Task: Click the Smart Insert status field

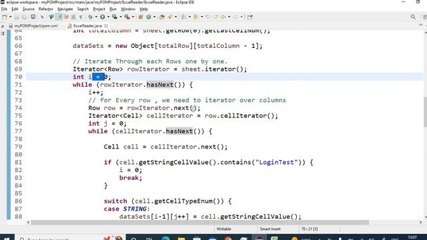Action: point(270,229)
